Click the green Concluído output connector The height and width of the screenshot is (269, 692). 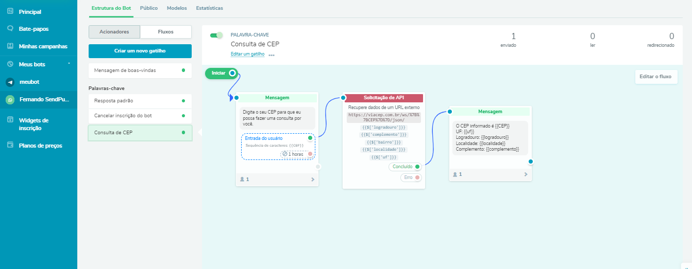(x=417, y=167)
